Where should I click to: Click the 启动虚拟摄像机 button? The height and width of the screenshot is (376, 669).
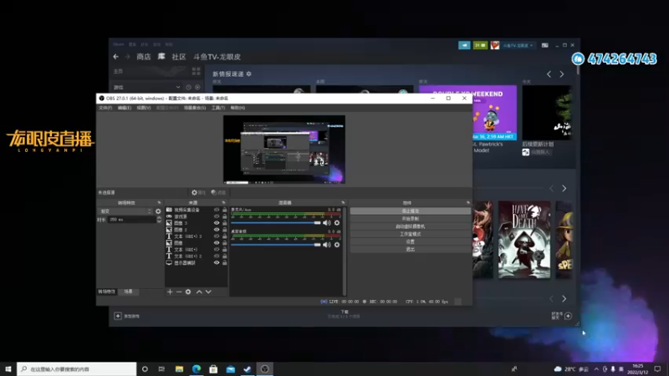411,226
